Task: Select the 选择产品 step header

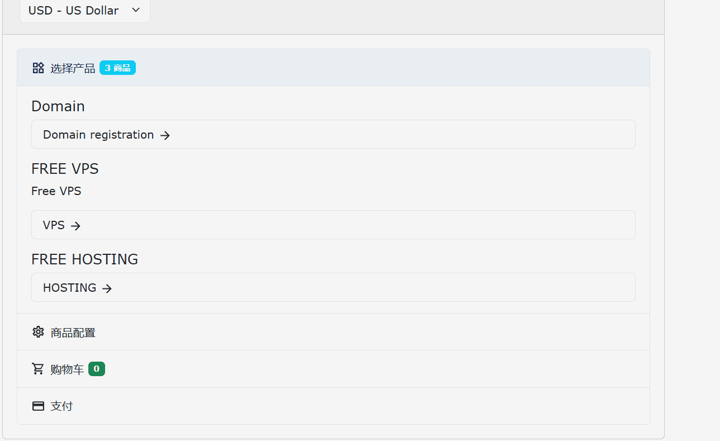Action: point(73,68)
